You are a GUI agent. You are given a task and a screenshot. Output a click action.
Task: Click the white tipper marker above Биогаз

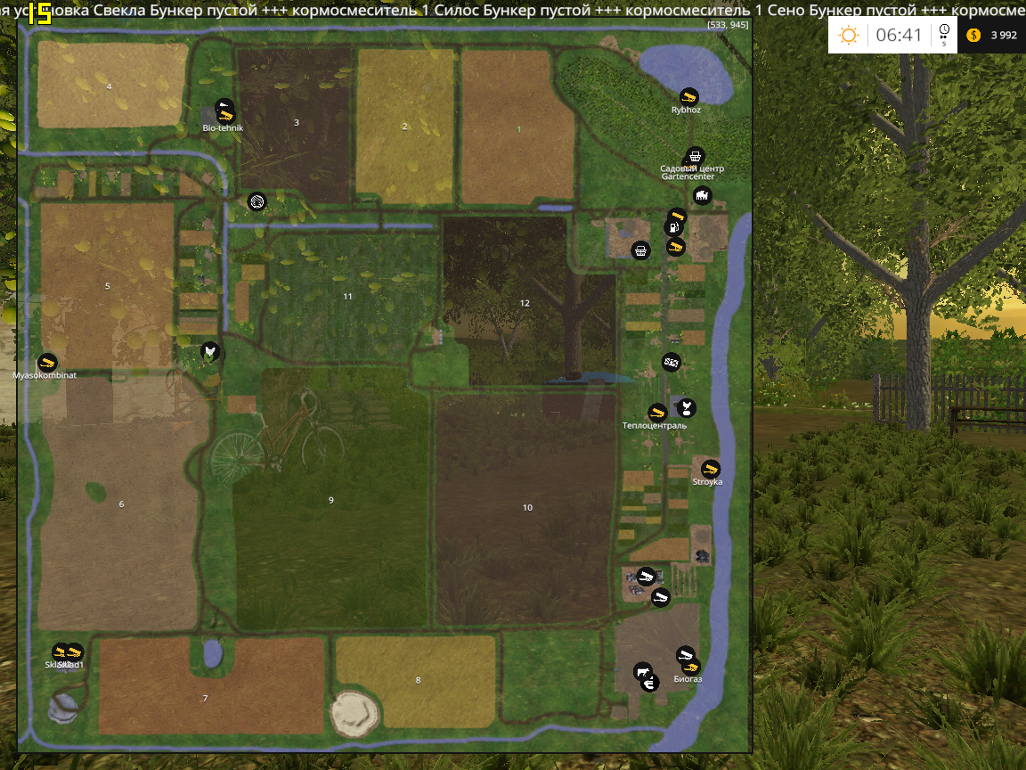click(685, 655)
